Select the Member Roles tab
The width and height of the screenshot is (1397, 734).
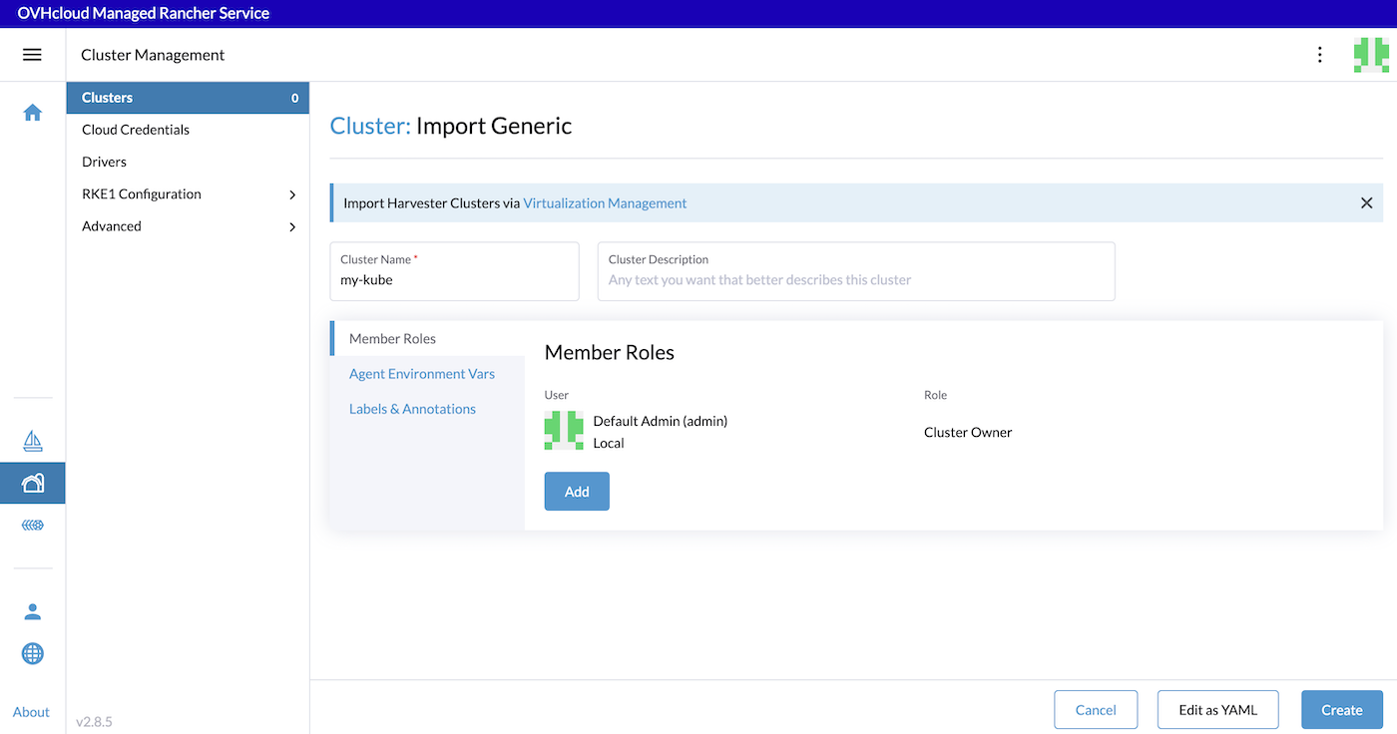[x=390, y=338]
